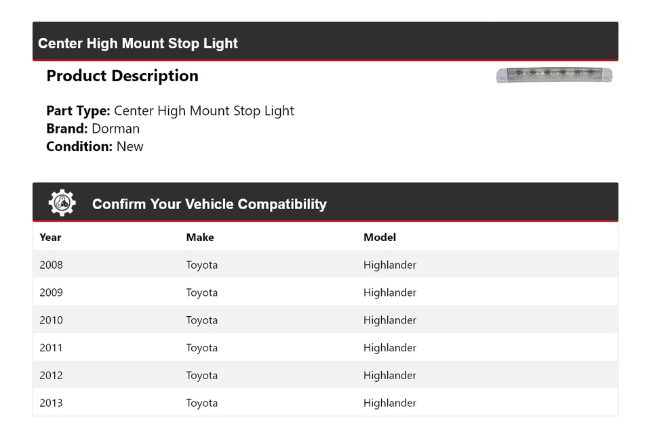The image size is (651, 438).
Task: Click Highlander in the 2010 row
Action: [390, 320]
